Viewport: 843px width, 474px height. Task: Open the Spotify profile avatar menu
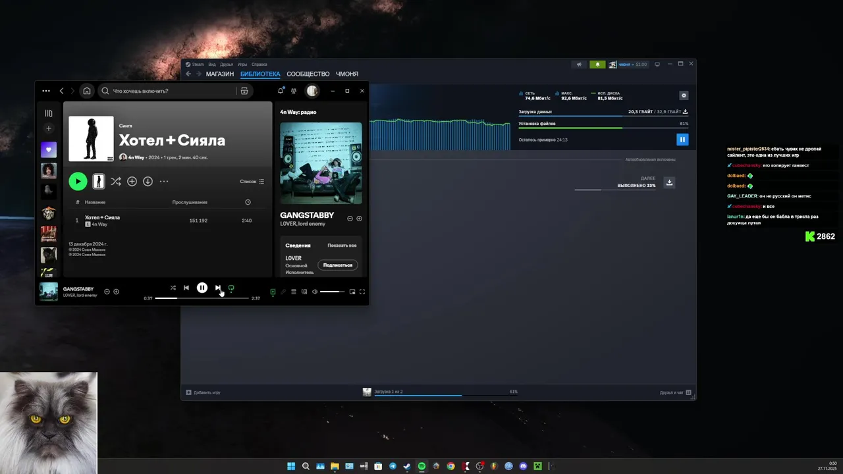(312, 91)
